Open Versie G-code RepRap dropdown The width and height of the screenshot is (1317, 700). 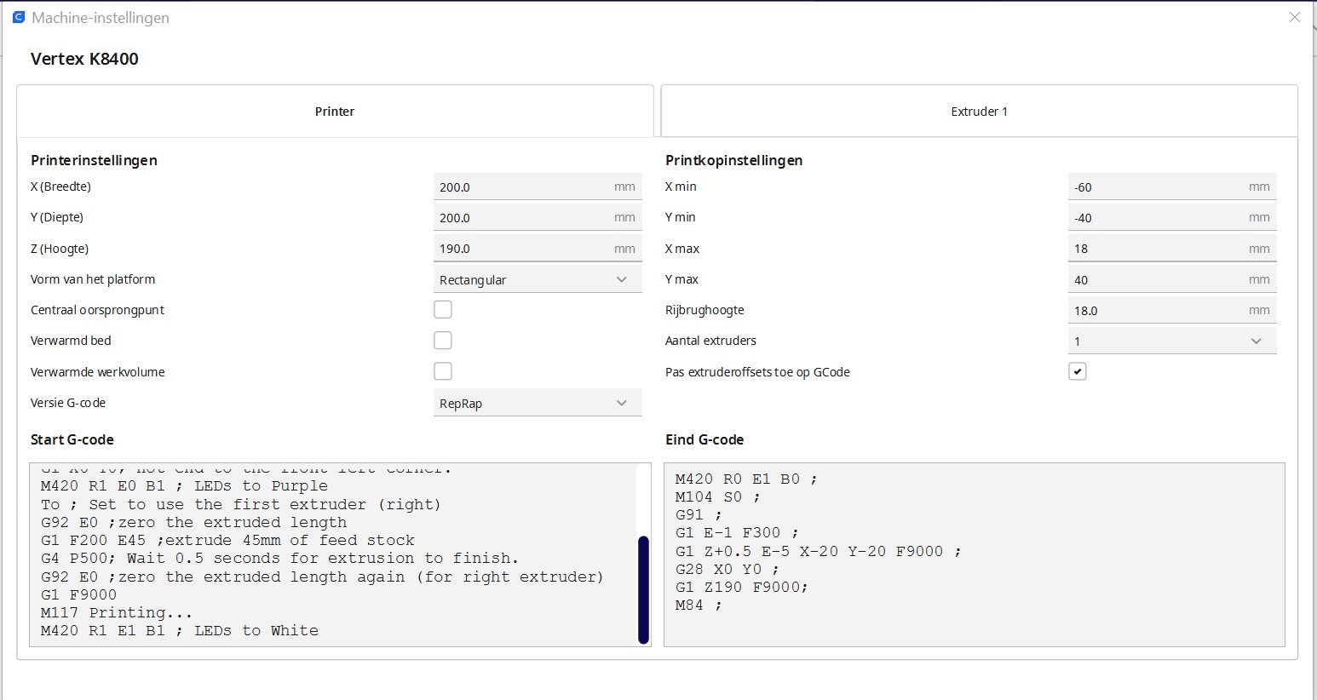click(x=538, y=403)
